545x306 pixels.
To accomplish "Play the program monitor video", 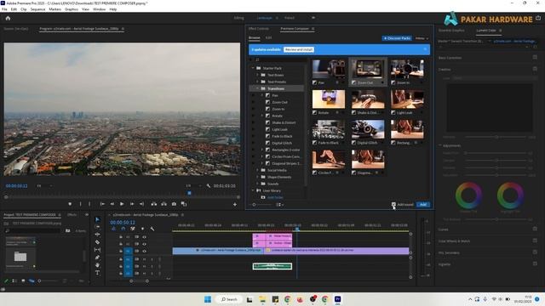I will point(122,204).
